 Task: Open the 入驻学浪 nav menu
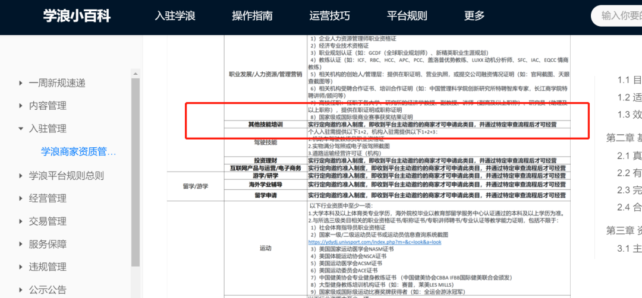coord(175,16)
